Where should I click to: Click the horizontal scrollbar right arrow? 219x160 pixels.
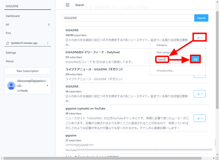(214, 158)
